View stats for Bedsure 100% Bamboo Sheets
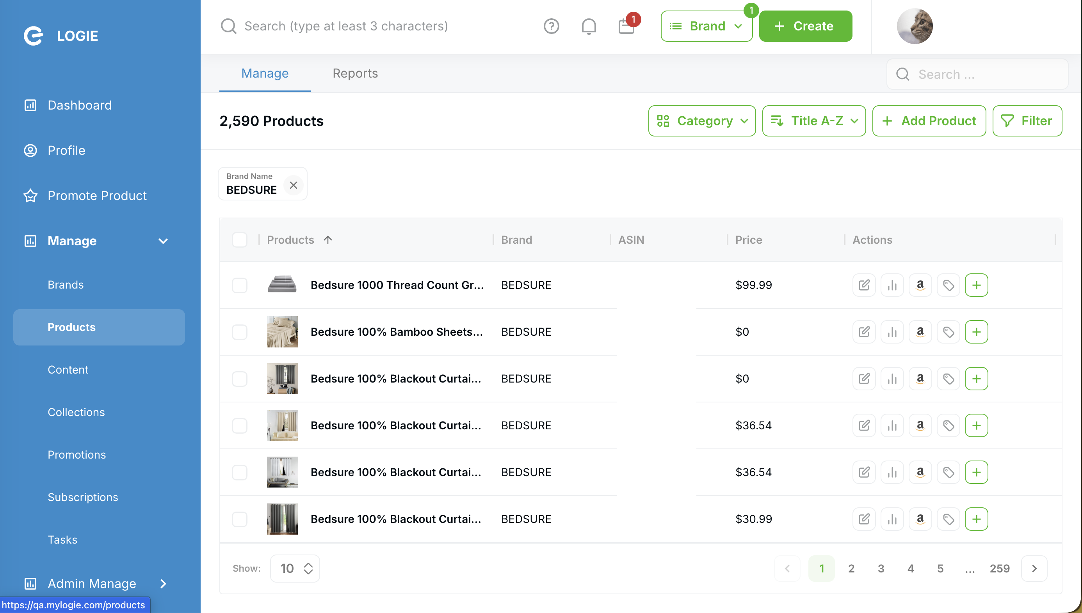1082x613 pixels. [892, 332]
